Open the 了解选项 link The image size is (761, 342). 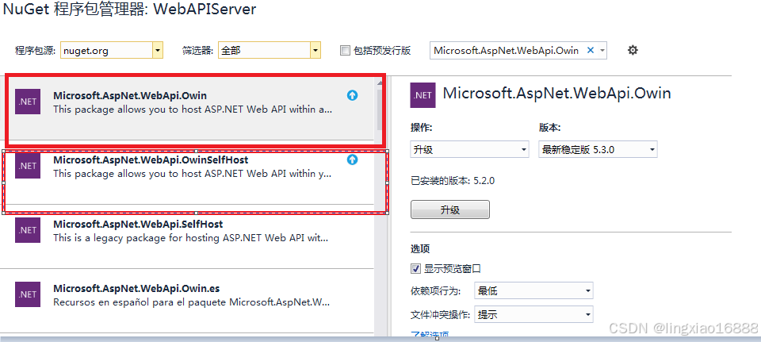click(430, 335)
